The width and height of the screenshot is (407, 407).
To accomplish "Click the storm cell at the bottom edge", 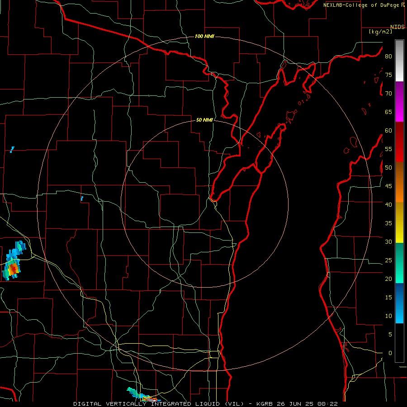I will (x=143, y=395).
